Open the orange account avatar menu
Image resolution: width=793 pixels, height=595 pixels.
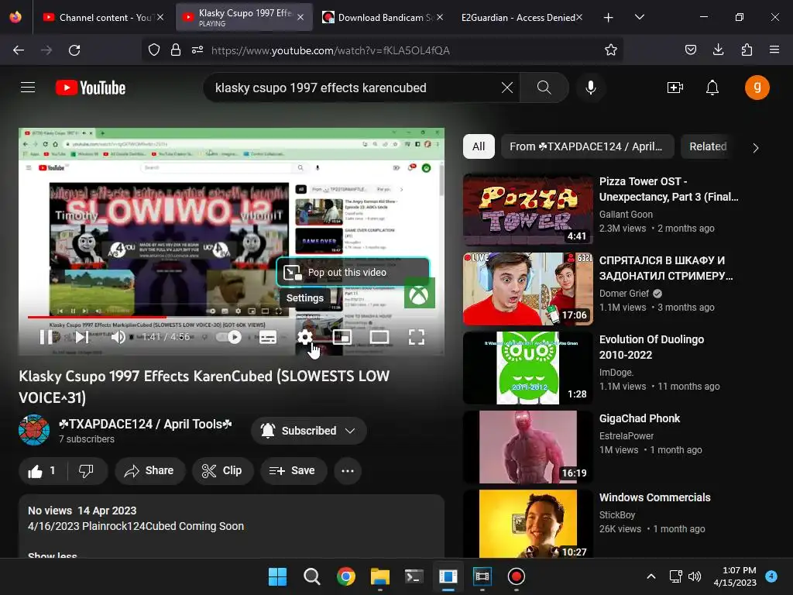[757, 88]
